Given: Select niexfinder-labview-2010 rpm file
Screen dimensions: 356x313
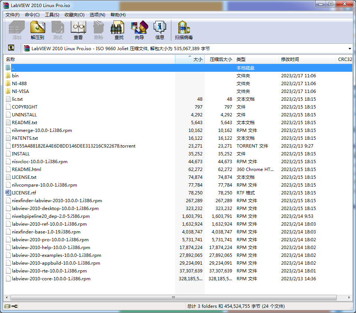Looking at the screenshot, I should (x=57, y=200).
